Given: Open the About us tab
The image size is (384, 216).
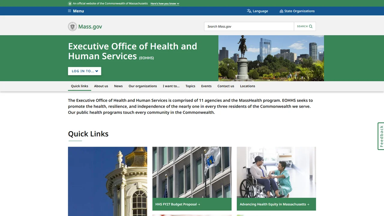Looking at the screenshot, I should [x=101, y=86].
